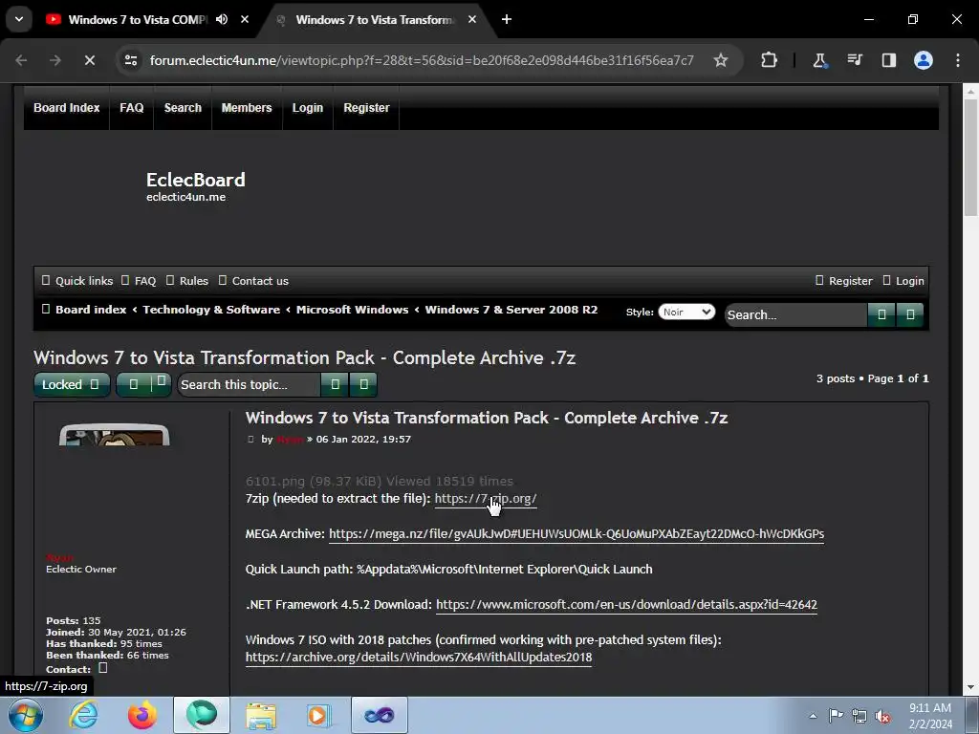The height and width of the screenshot is (734, 979).
Task: Open the media controls icon
Action: click(854, 60)
